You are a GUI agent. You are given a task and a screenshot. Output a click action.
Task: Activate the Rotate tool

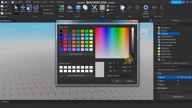click(36, 9)
